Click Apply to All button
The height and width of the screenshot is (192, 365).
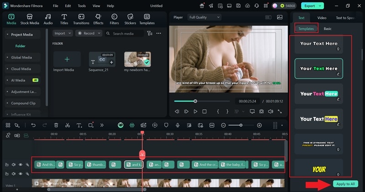click(345, 184)
